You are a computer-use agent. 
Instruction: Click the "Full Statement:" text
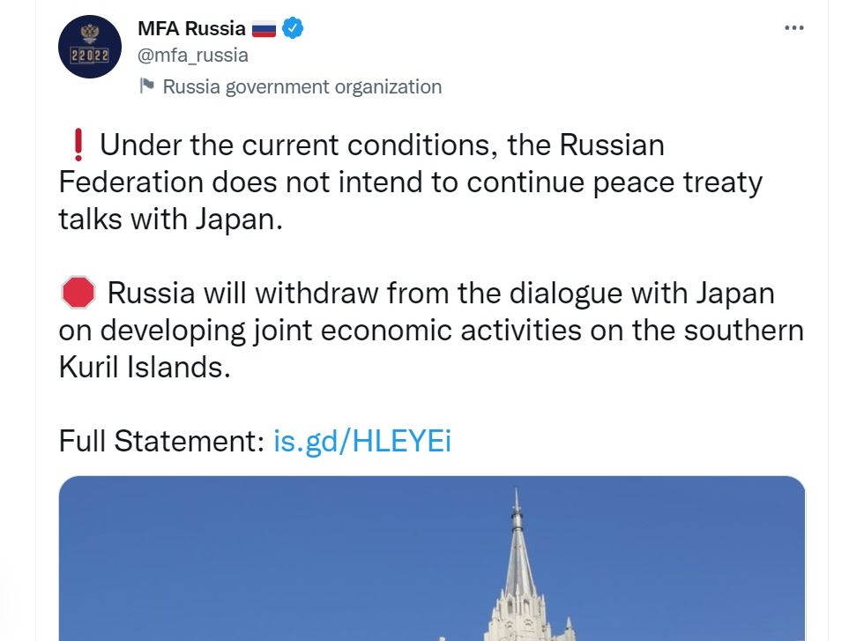click(161, 441)
